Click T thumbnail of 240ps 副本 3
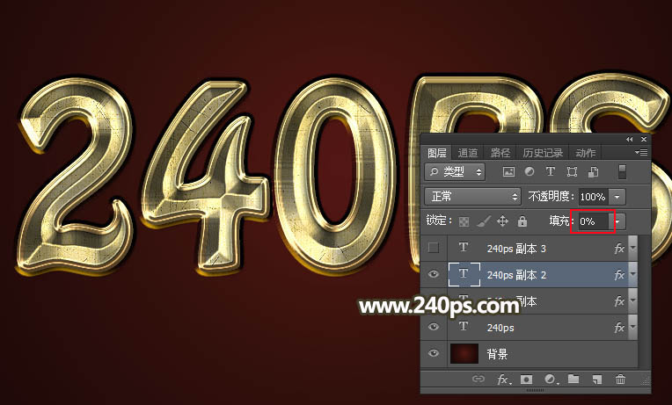The width and height of the screenshot is (672, 405). [x=464, y=248]
